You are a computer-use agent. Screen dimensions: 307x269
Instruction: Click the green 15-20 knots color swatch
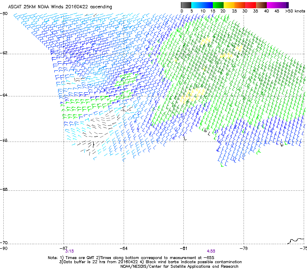tap(218, 5)
